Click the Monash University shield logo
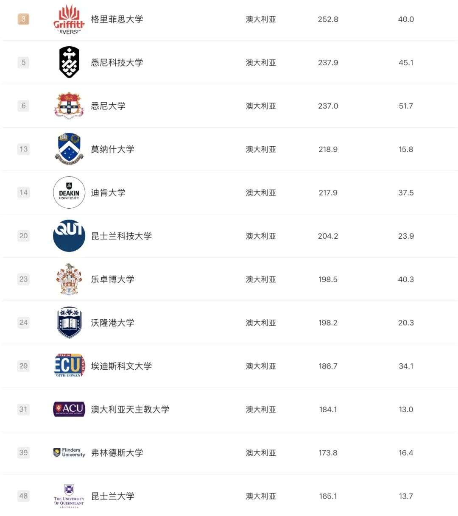The width and height of the screenshot is (458, 516). click(69, 149)
